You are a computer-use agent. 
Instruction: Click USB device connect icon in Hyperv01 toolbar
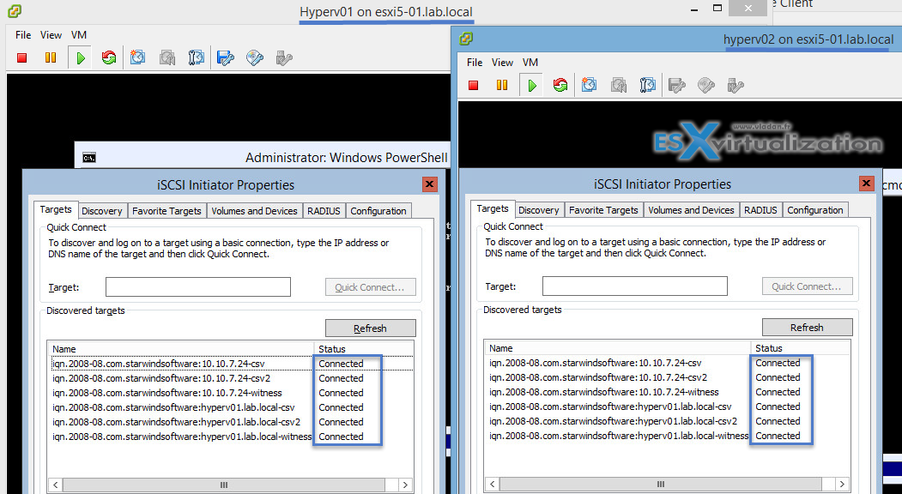[x=283, y=57]
